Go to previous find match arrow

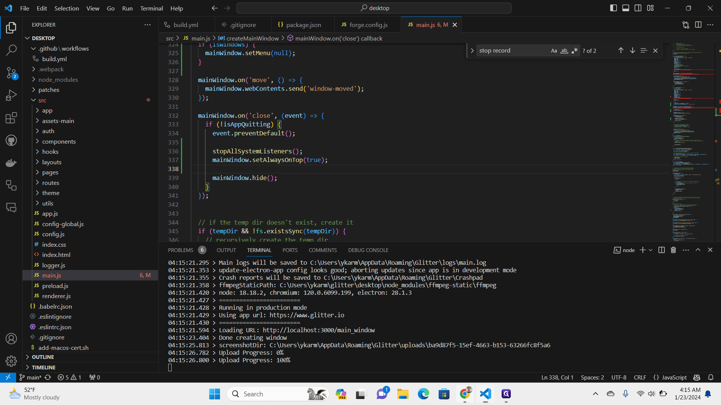621,50
